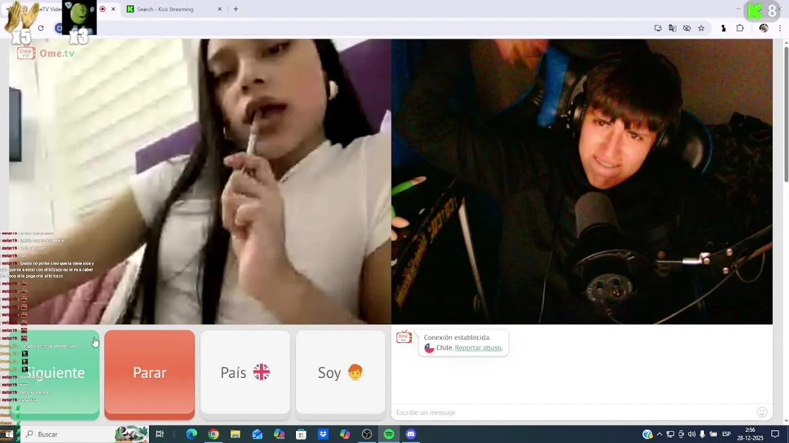The width and height of the screenshot is (789, 443).
Task: Open the emoji picker in chat
Action: click(x=762, y=412)
